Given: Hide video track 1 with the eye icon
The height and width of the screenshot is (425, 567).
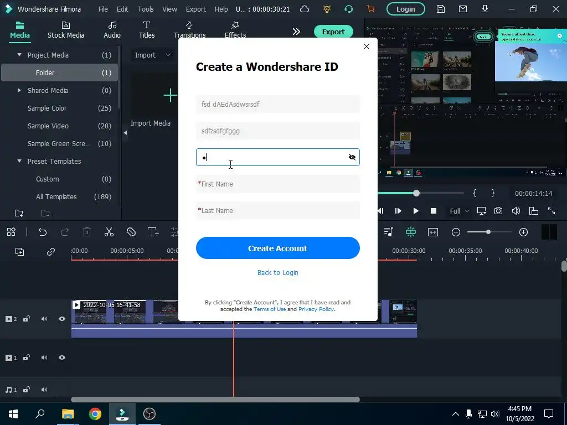Looking at the screenshot, I should (62, 357).
